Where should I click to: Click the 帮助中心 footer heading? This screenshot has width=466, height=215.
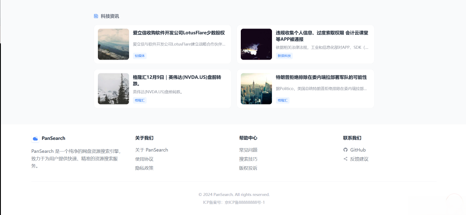click(248, 138)
